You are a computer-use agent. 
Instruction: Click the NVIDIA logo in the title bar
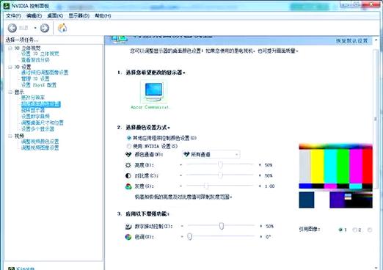7,6
